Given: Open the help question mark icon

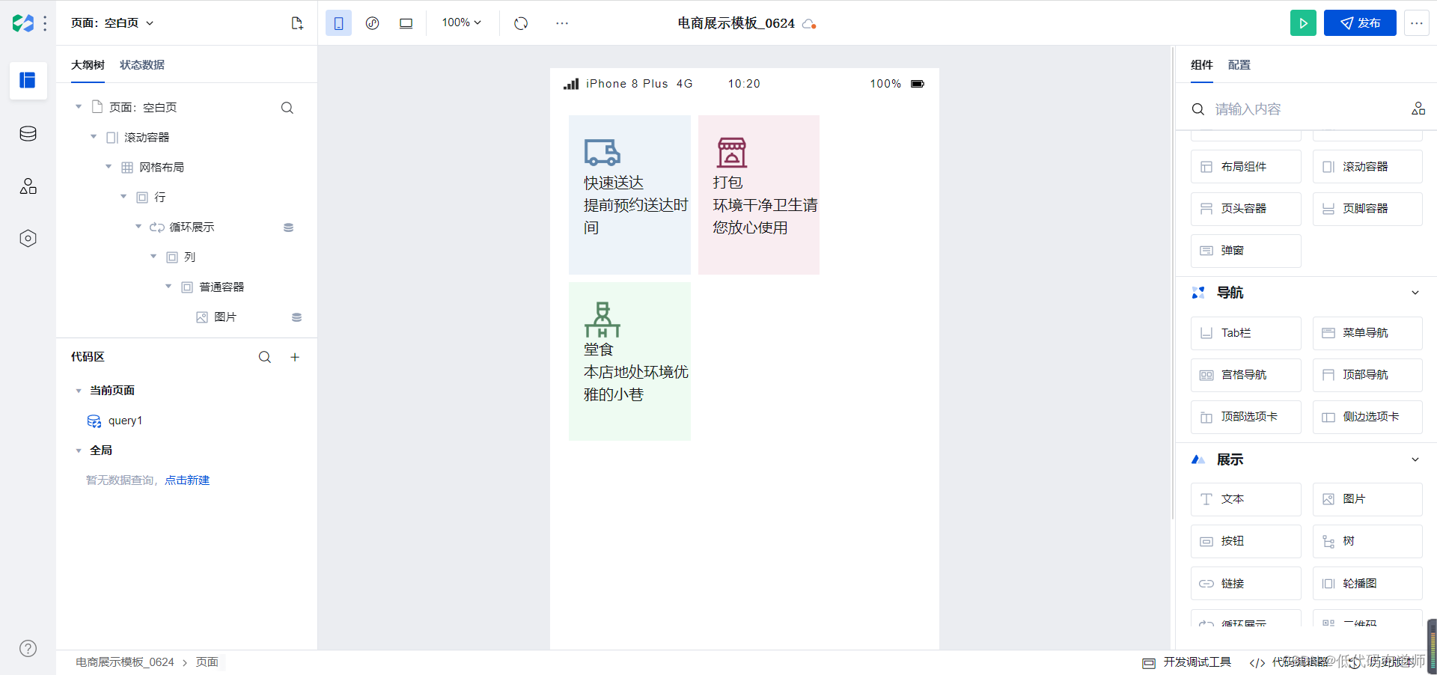Looking at the screenshot, I should [x=28, y=649].
